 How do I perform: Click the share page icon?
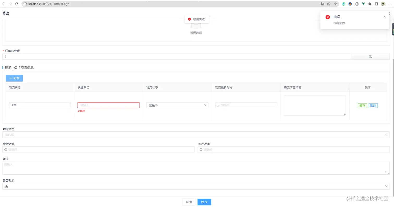point(329,4)
